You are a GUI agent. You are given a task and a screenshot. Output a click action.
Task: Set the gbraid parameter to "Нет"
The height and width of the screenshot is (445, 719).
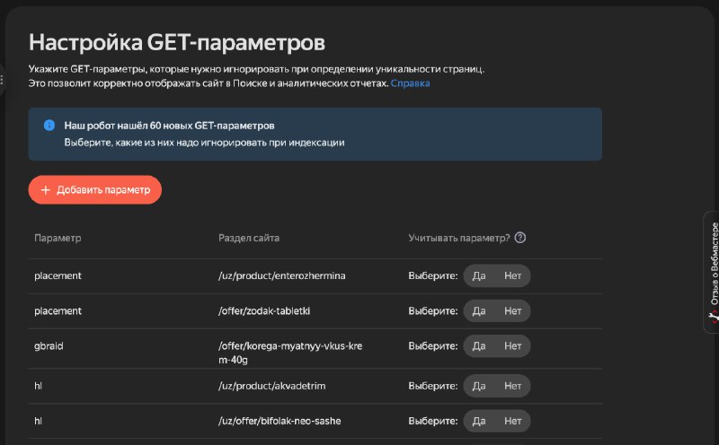(512, 345)
